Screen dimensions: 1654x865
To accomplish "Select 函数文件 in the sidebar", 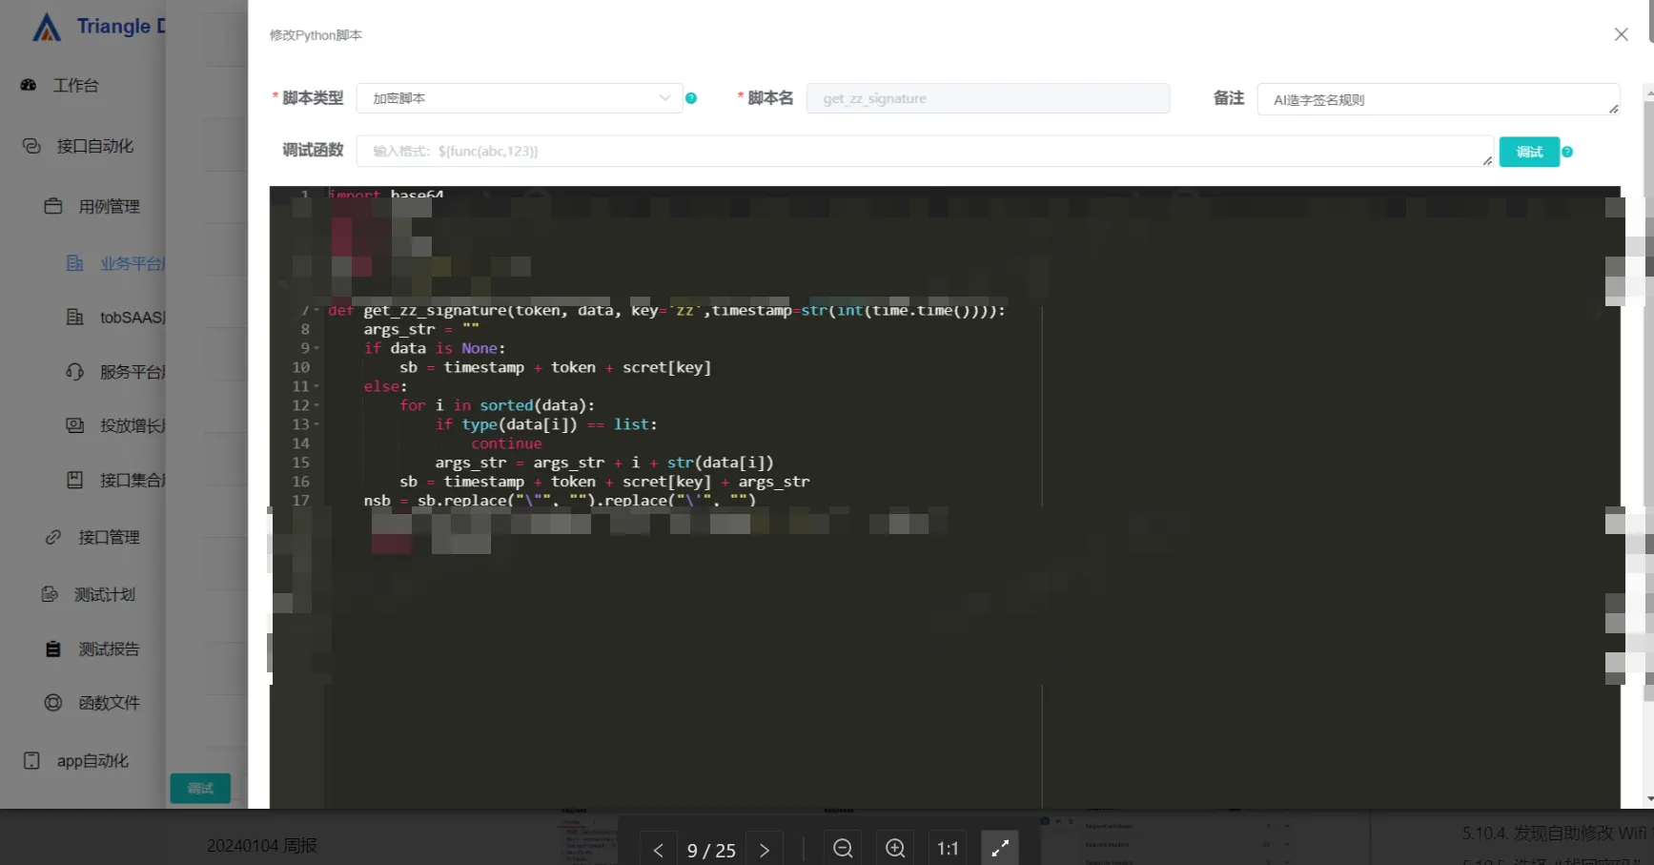I will click(x=108, y=703).
